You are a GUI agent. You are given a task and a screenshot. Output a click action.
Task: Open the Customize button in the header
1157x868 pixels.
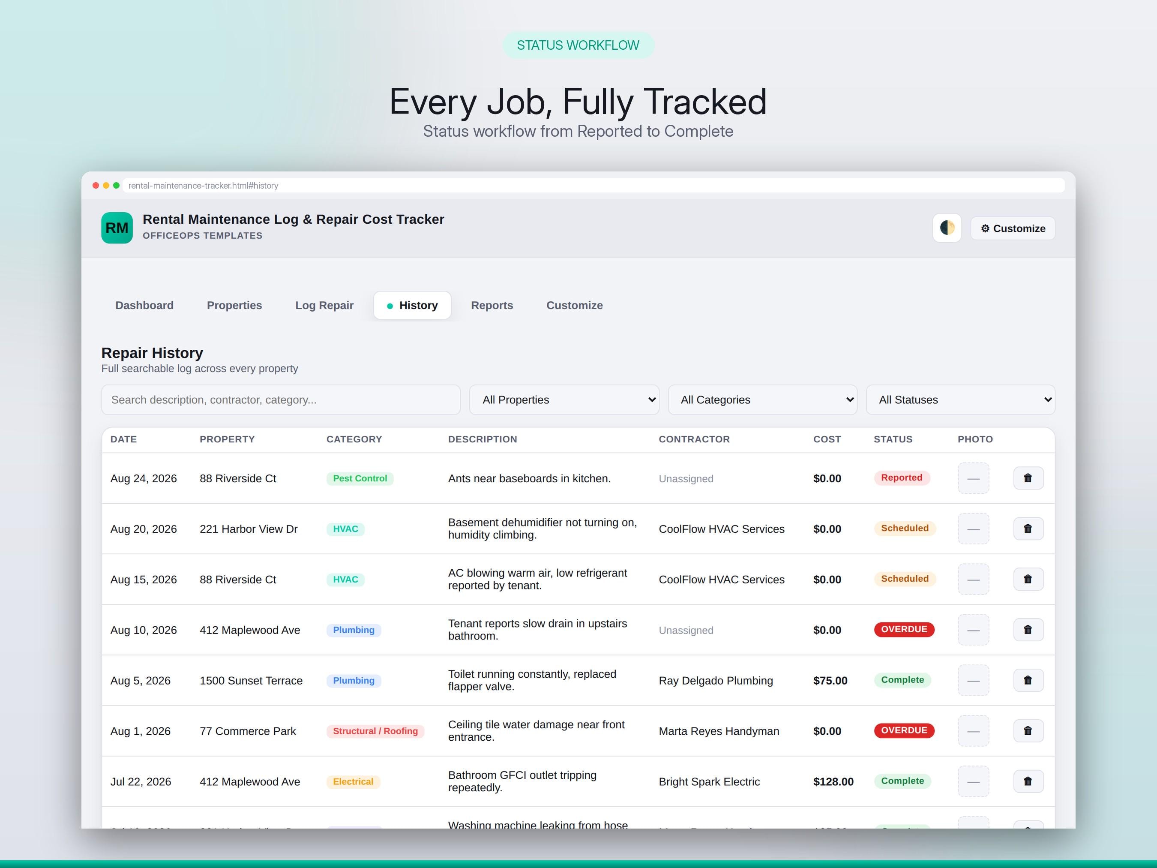pyautogui.click(x=1013, y=228)
